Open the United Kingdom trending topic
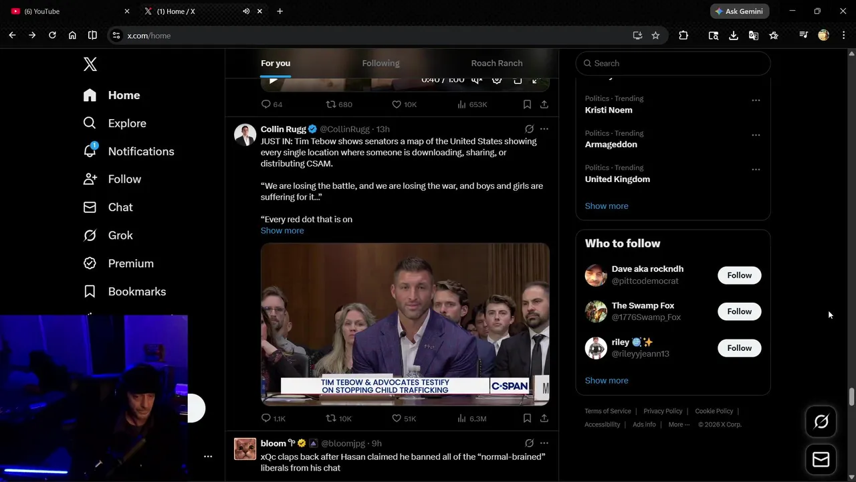 click(x=617, y=179)
